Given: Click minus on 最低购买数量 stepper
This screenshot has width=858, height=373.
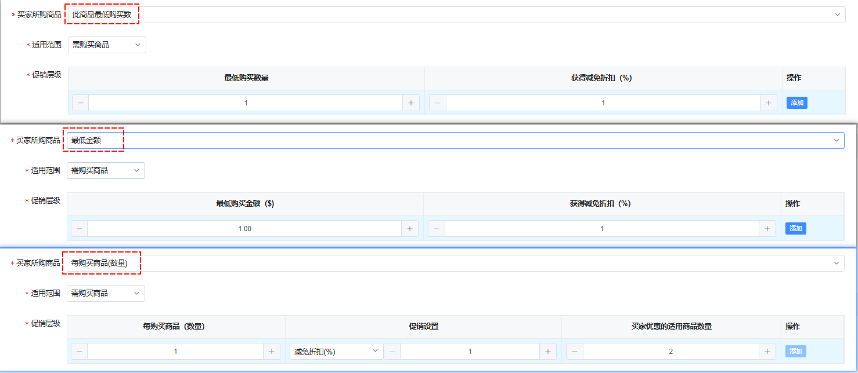Looking at the screenshot, I should (80, 103).
